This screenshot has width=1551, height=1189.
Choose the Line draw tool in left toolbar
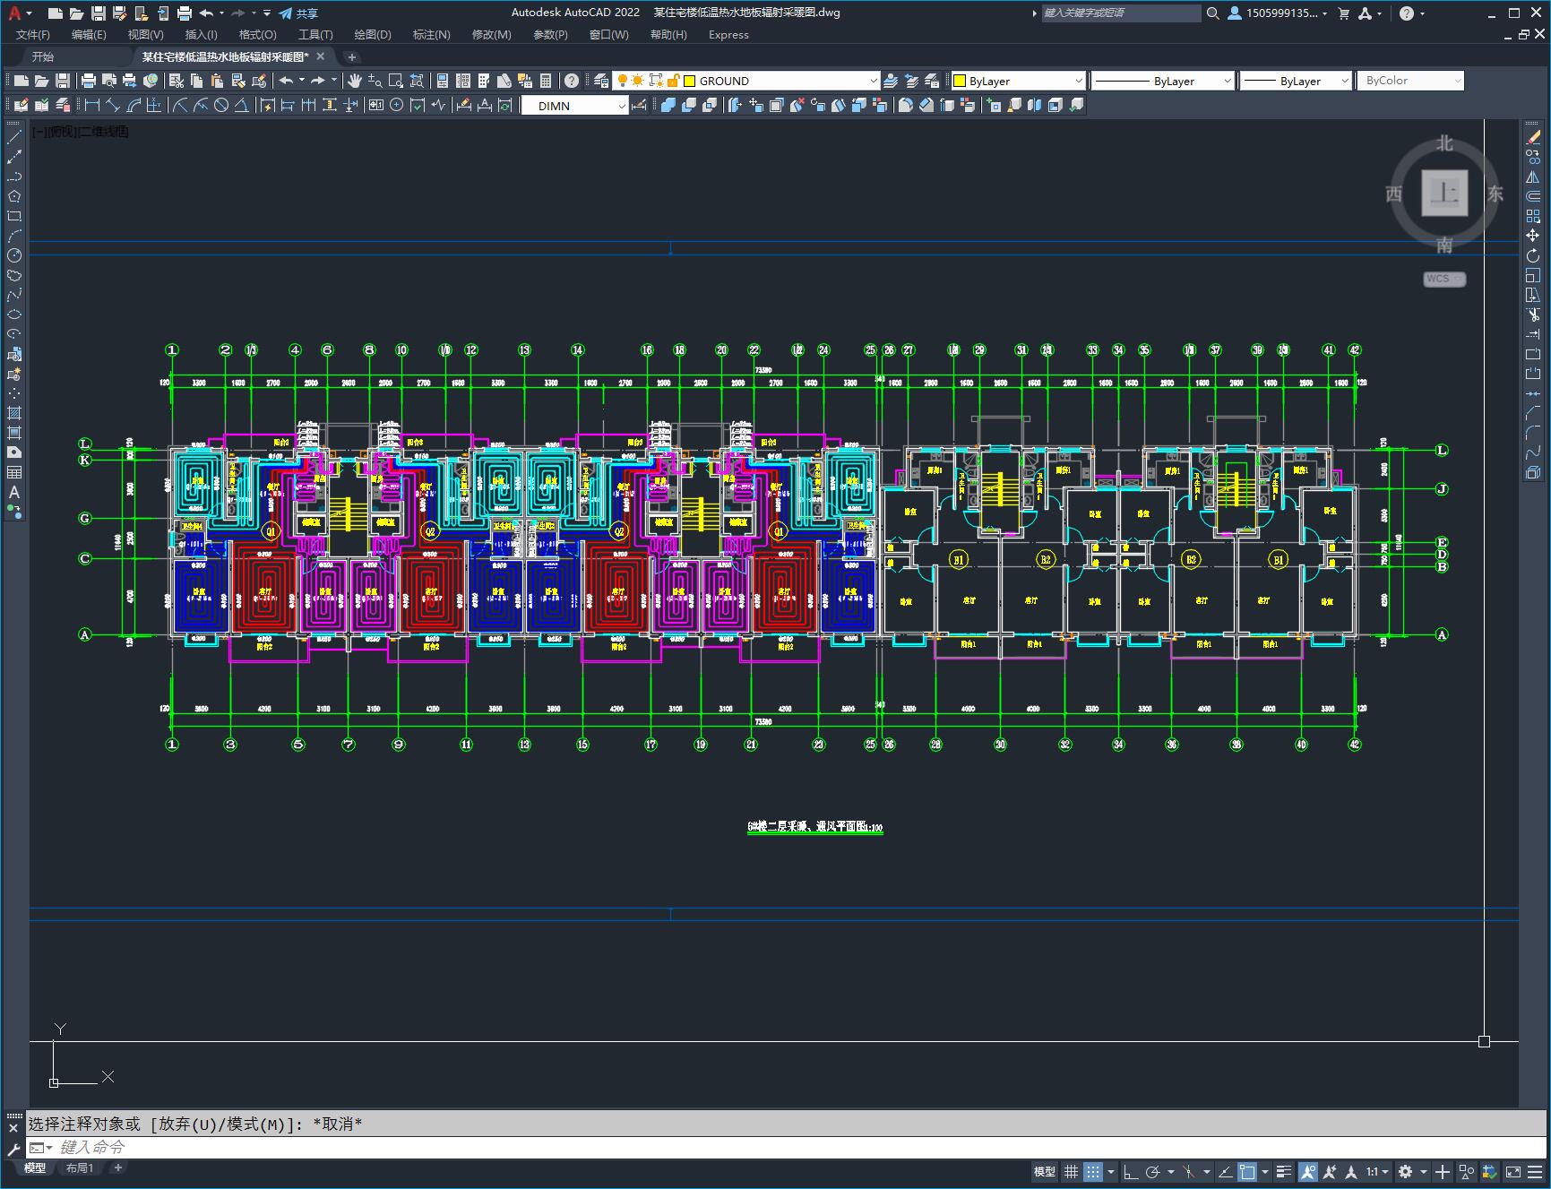14,137
